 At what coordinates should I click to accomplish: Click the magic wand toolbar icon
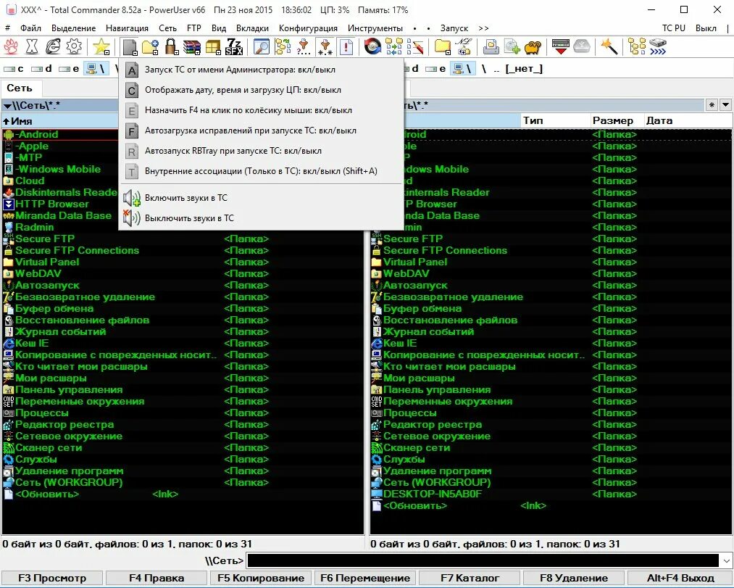pyautogui.click(x=609, y=47)
